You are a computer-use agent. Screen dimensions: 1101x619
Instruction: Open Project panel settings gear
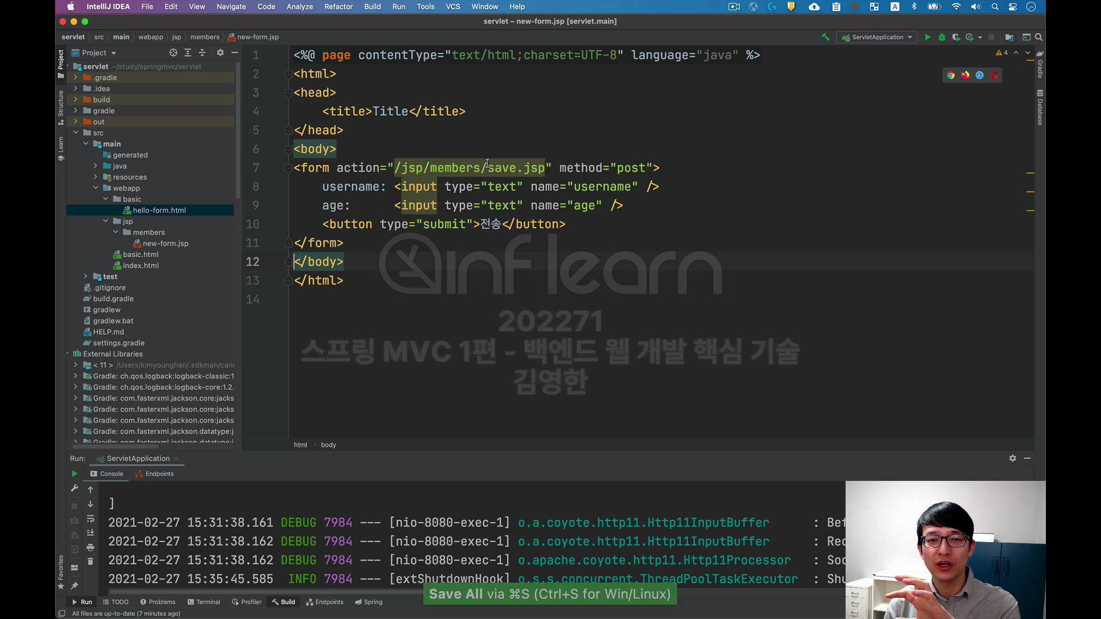coord(220,53)
